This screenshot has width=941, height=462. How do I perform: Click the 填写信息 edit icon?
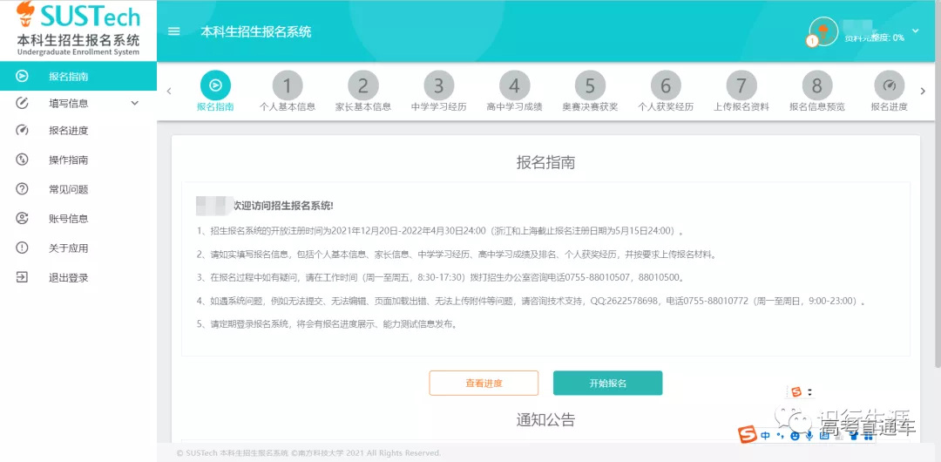pyautogui.click(x=22, y=103)
